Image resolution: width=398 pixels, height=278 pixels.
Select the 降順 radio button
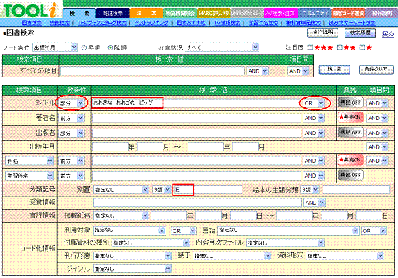click(110, 48)
